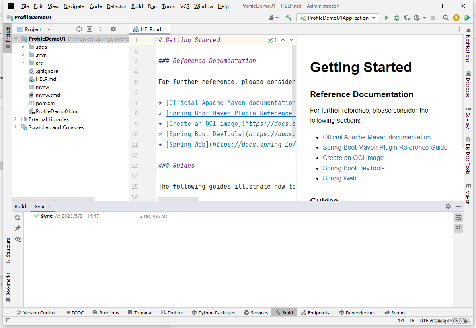Open the Spring Web link in the preview
The height and width of the screenshot is (328, 476).
pyautogui.click(x=339, y=178)
